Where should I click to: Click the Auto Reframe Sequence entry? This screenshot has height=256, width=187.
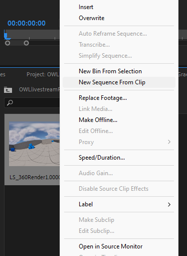(113, 34)
